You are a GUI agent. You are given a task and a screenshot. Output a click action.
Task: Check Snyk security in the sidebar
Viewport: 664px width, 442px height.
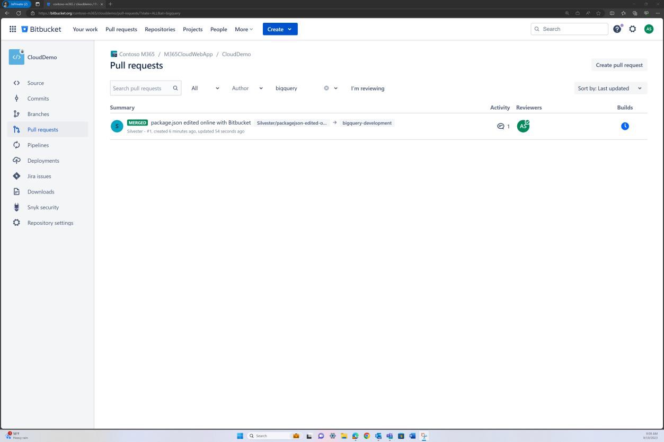[42, 207]
